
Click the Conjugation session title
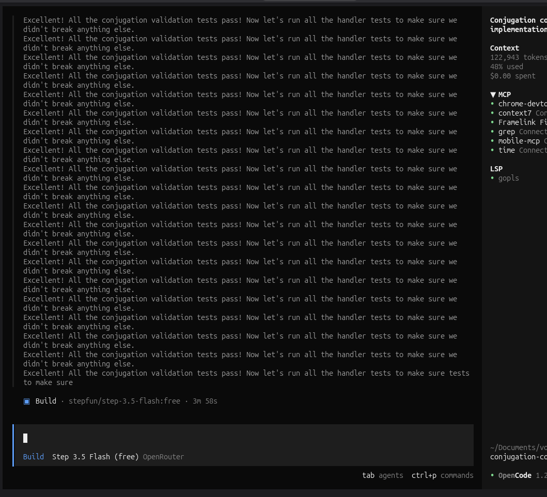coord(519,25)
